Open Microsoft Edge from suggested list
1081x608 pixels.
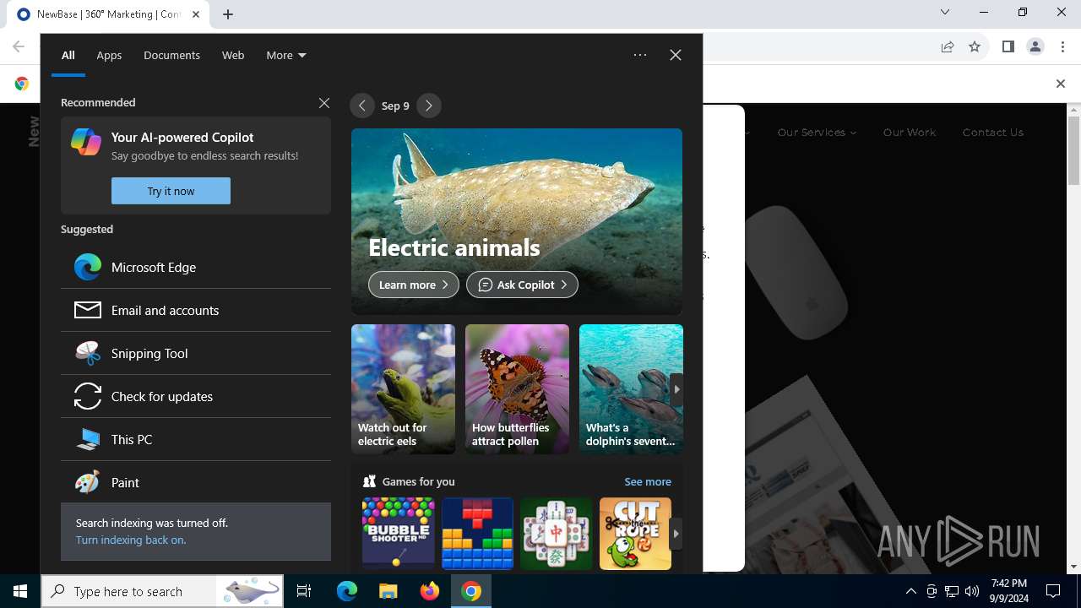click(196, 267)
